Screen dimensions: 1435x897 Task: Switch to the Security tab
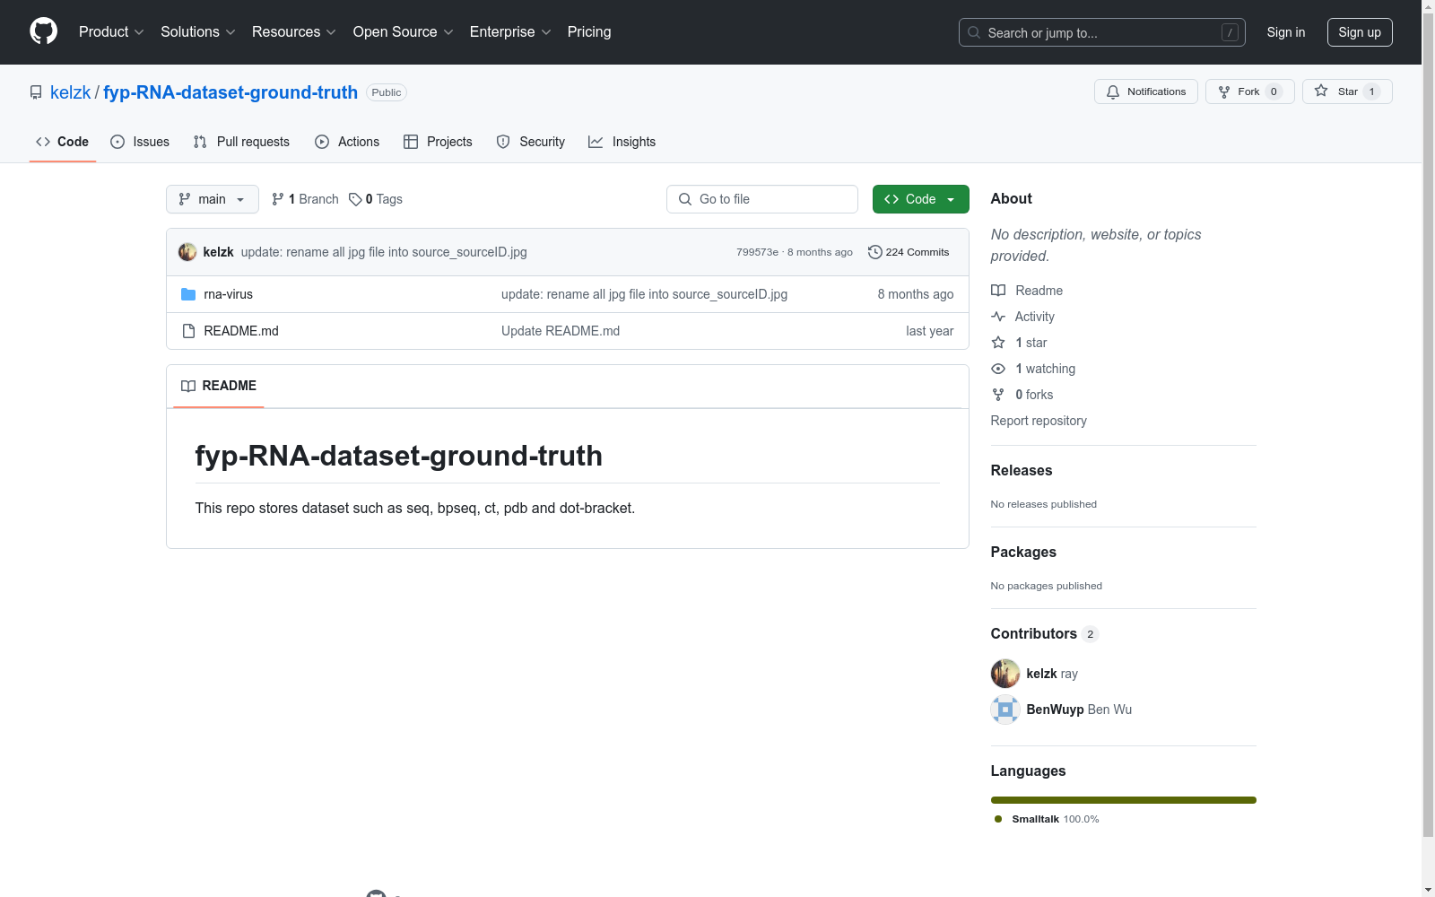click(x=531, y=142)
